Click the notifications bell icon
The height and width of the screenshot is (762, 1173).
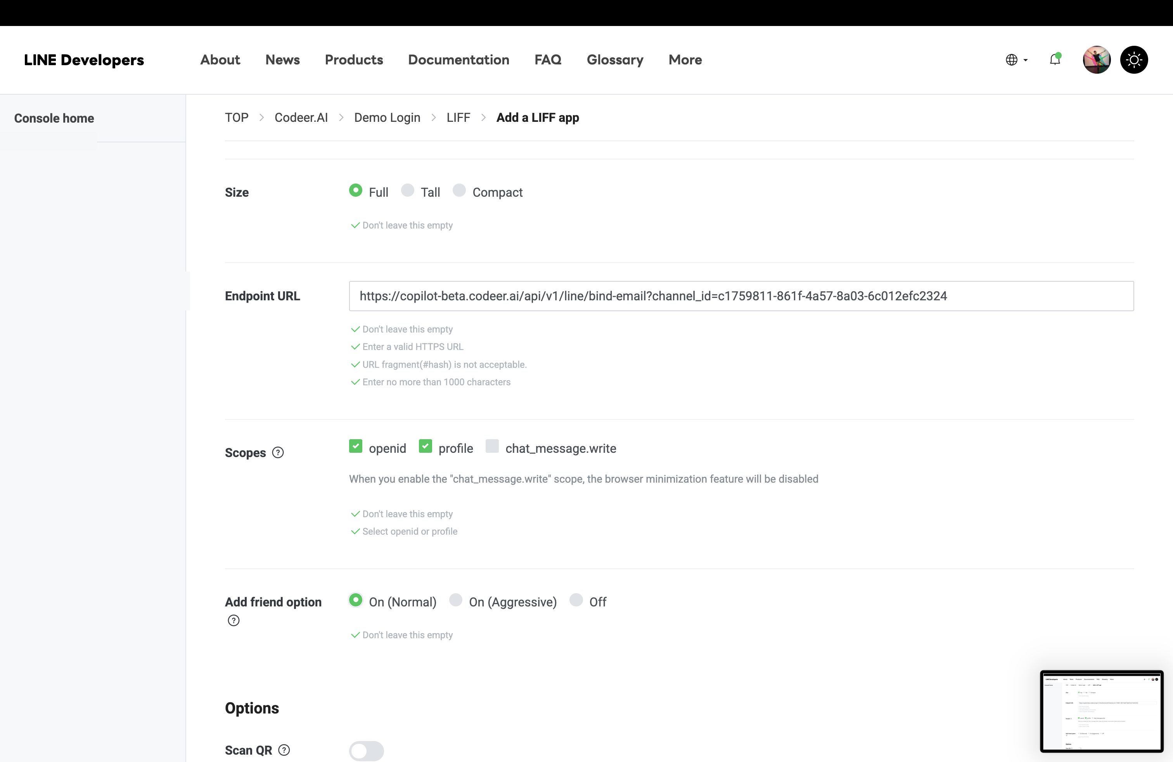(x=1055, y=60)
